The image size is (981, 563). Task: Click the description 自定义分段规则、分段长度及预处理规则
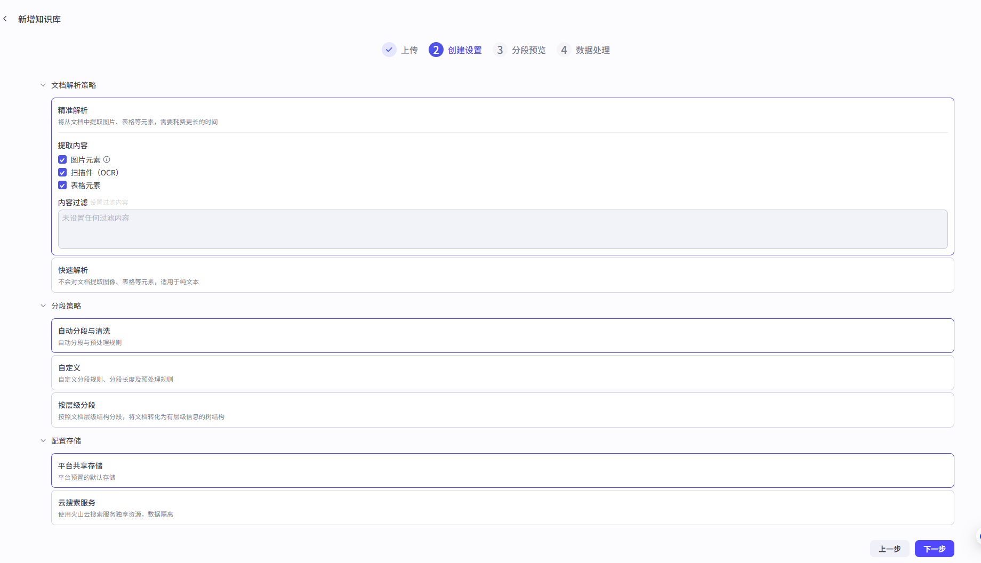(116, 379)
